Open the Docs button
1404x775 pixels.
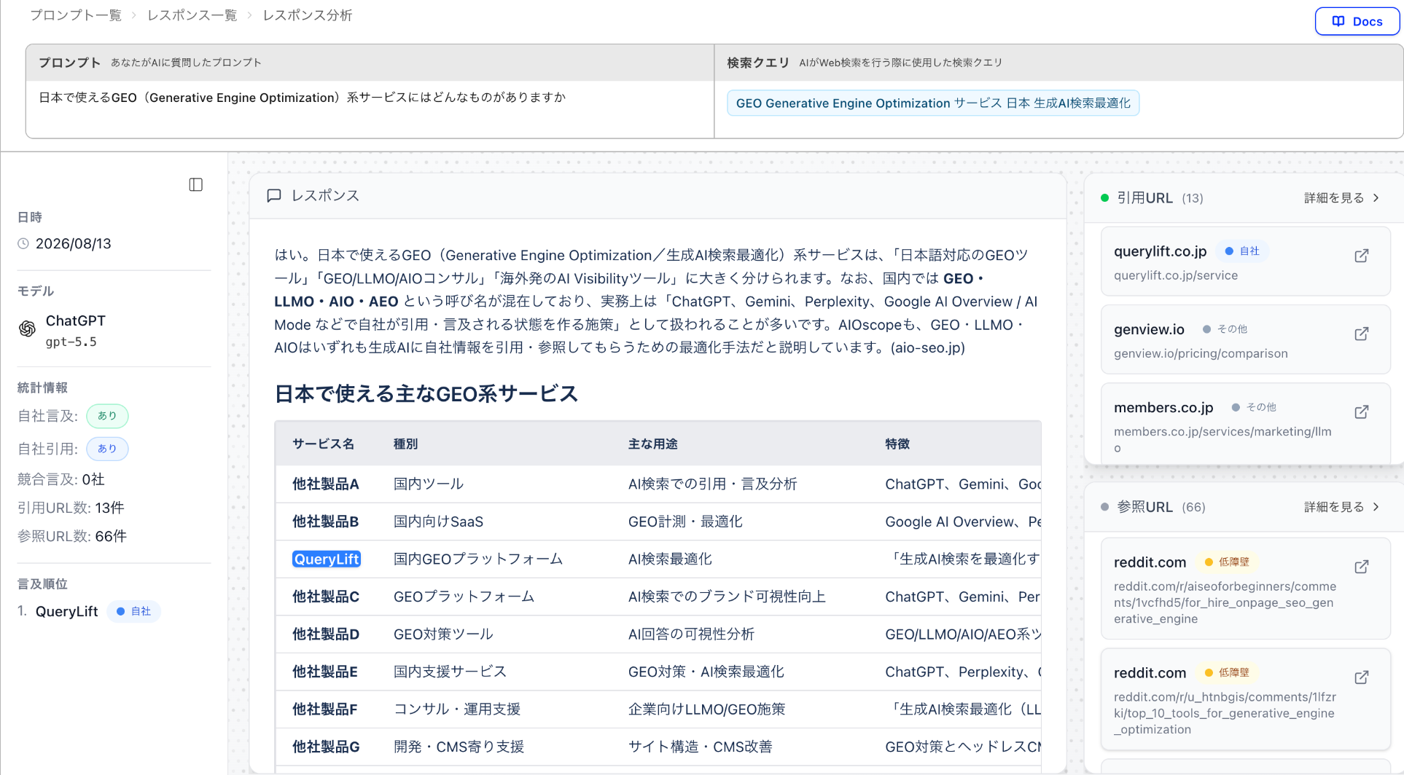(1357, 21)
